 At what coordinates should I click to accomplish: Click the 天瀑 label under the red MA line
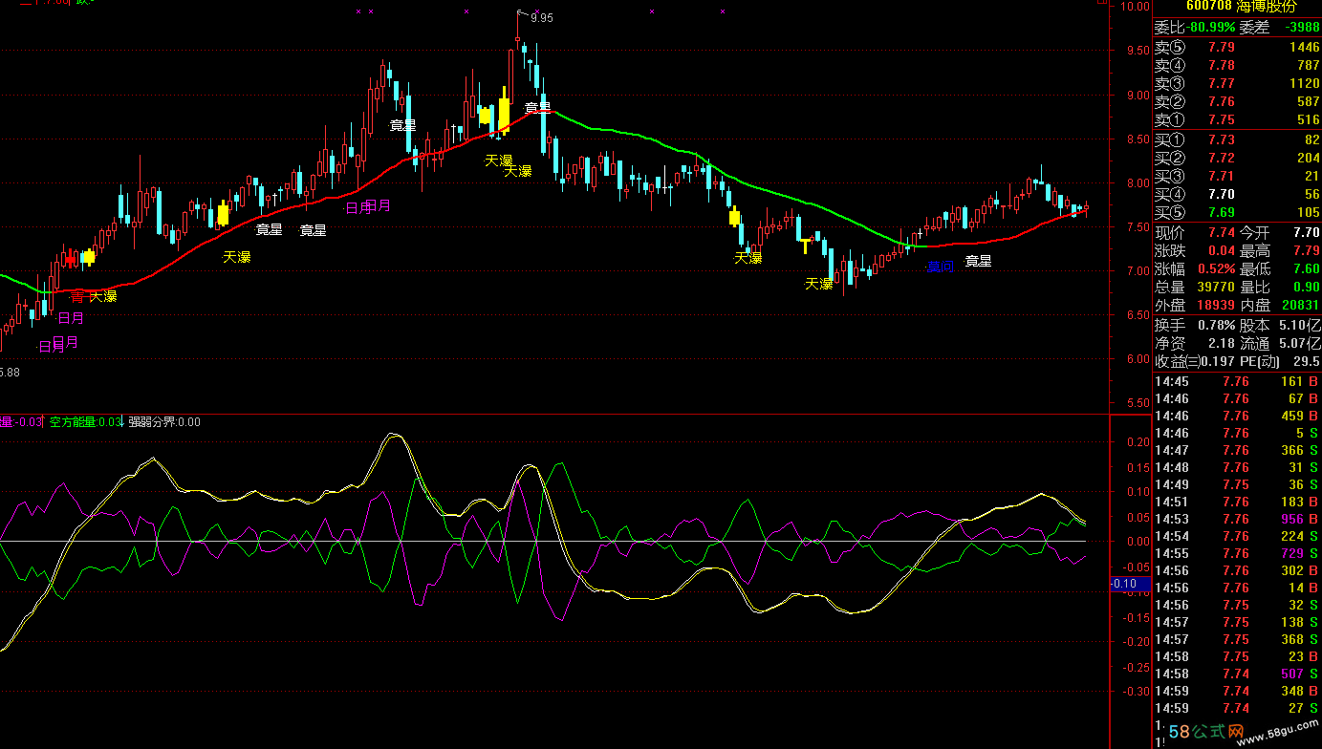pos(236,257)
